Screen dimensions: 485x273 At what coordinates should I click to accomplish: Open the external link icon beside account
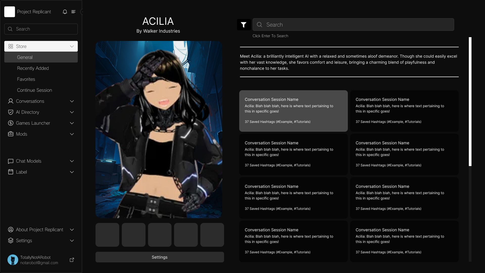(x=72, y=260)
